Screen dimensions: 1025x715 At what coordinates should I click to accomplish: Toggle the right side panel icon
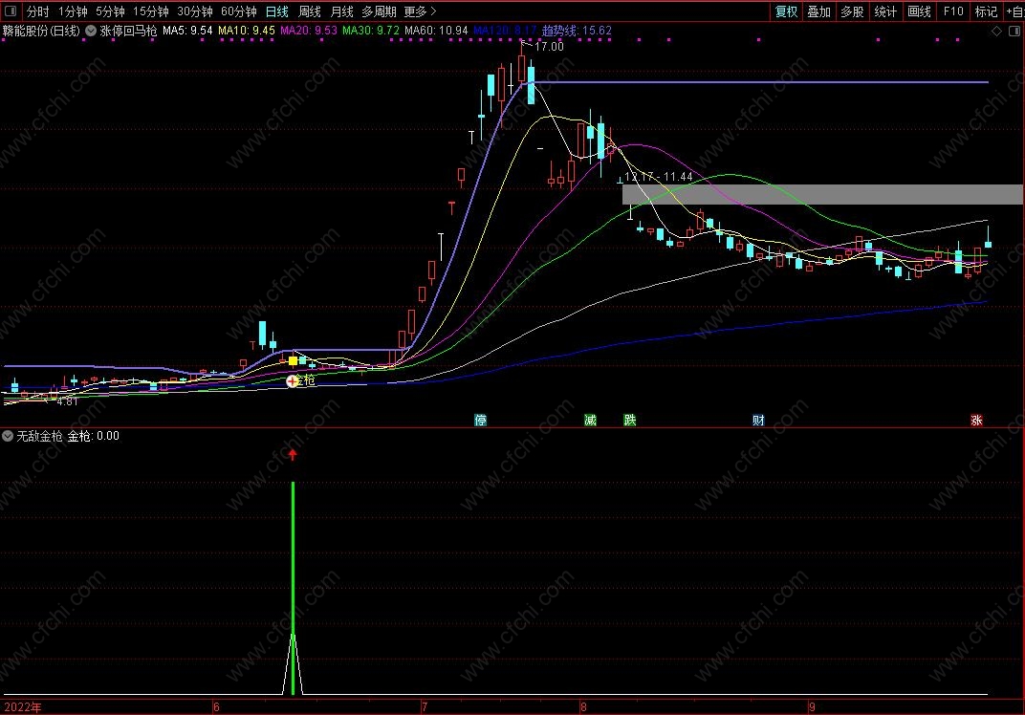tap(1014, 31)
